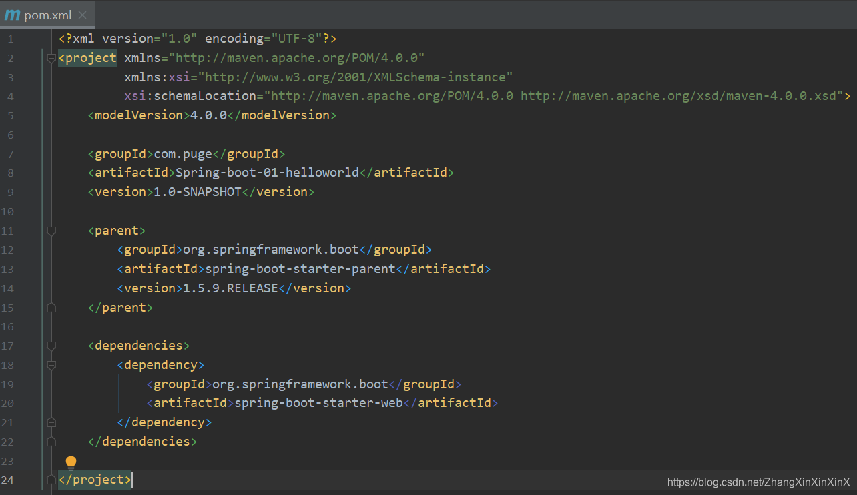The width and height of the screenshot is (857, 495).
Task: Click the opening dependencies tag
Action: [x=139, y=346]
